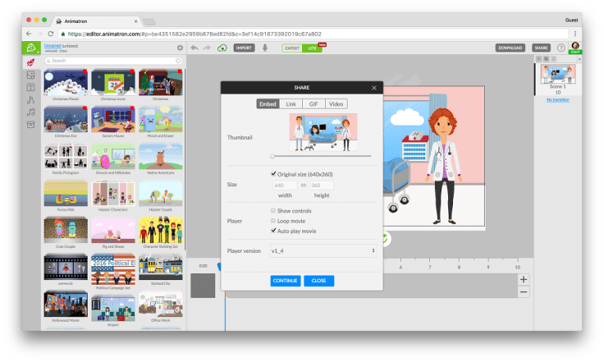Screen dimensions: 604x362
Task: Click the height input field
Action: click(x=322, y=186)
